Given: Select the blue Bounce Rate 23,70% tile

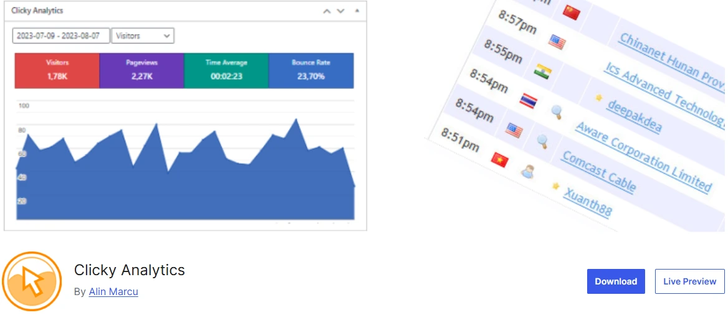Looking at the screenshot, I should pyautogui.click(x=311, y=70).
